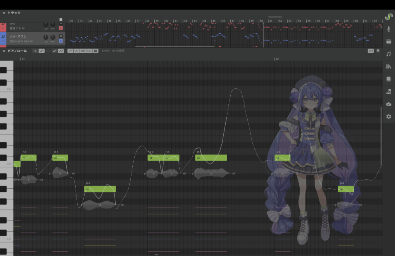Click measure 40 in the track ruler
Viewport: 395px width, 256px height.
pyautogui.click(x=167, y=21)
